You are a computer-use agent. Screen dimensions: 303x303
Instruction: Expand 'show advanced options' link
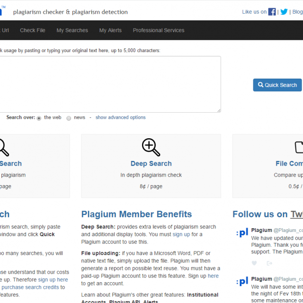pos(120,117)
